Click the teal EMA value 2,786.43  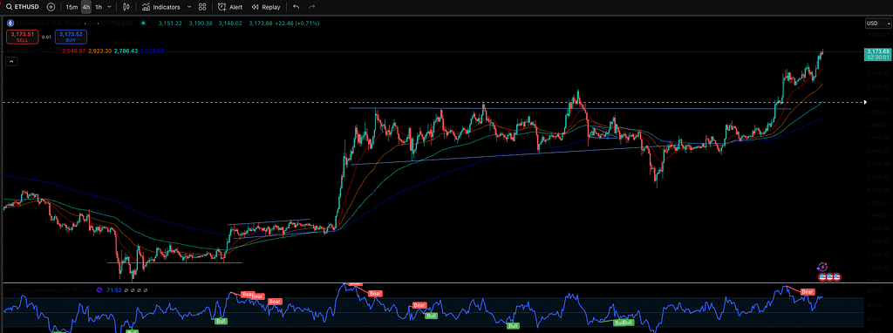coord(126,51)
